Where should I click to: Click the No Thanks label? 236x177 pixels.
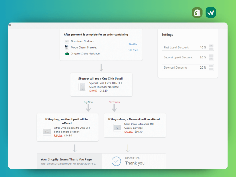114,102
